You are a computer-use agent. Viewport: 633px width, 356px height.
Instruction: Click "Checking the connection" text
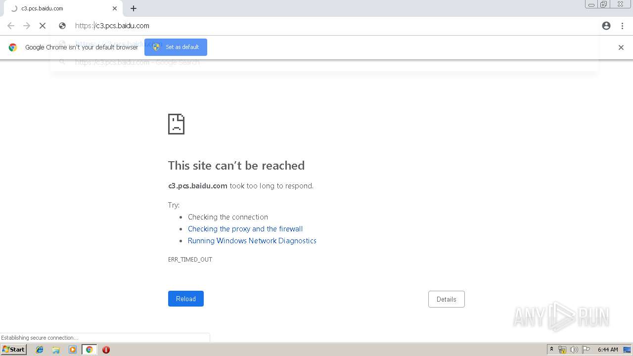[228, 217]
